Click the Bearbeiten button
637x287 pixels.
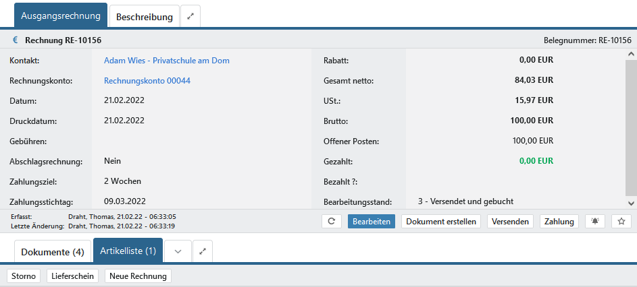[371, 222]
